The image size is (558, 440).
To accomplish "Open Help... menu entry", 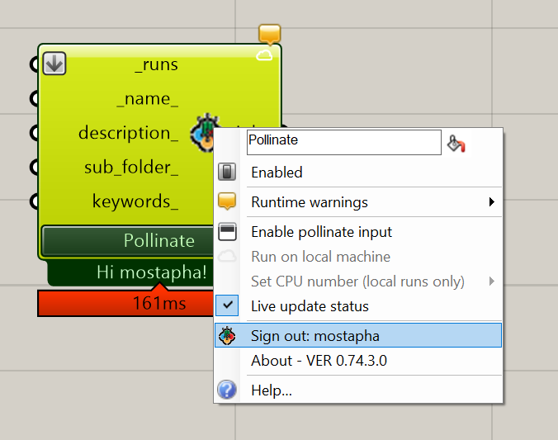I will click(x=358, y=390).
